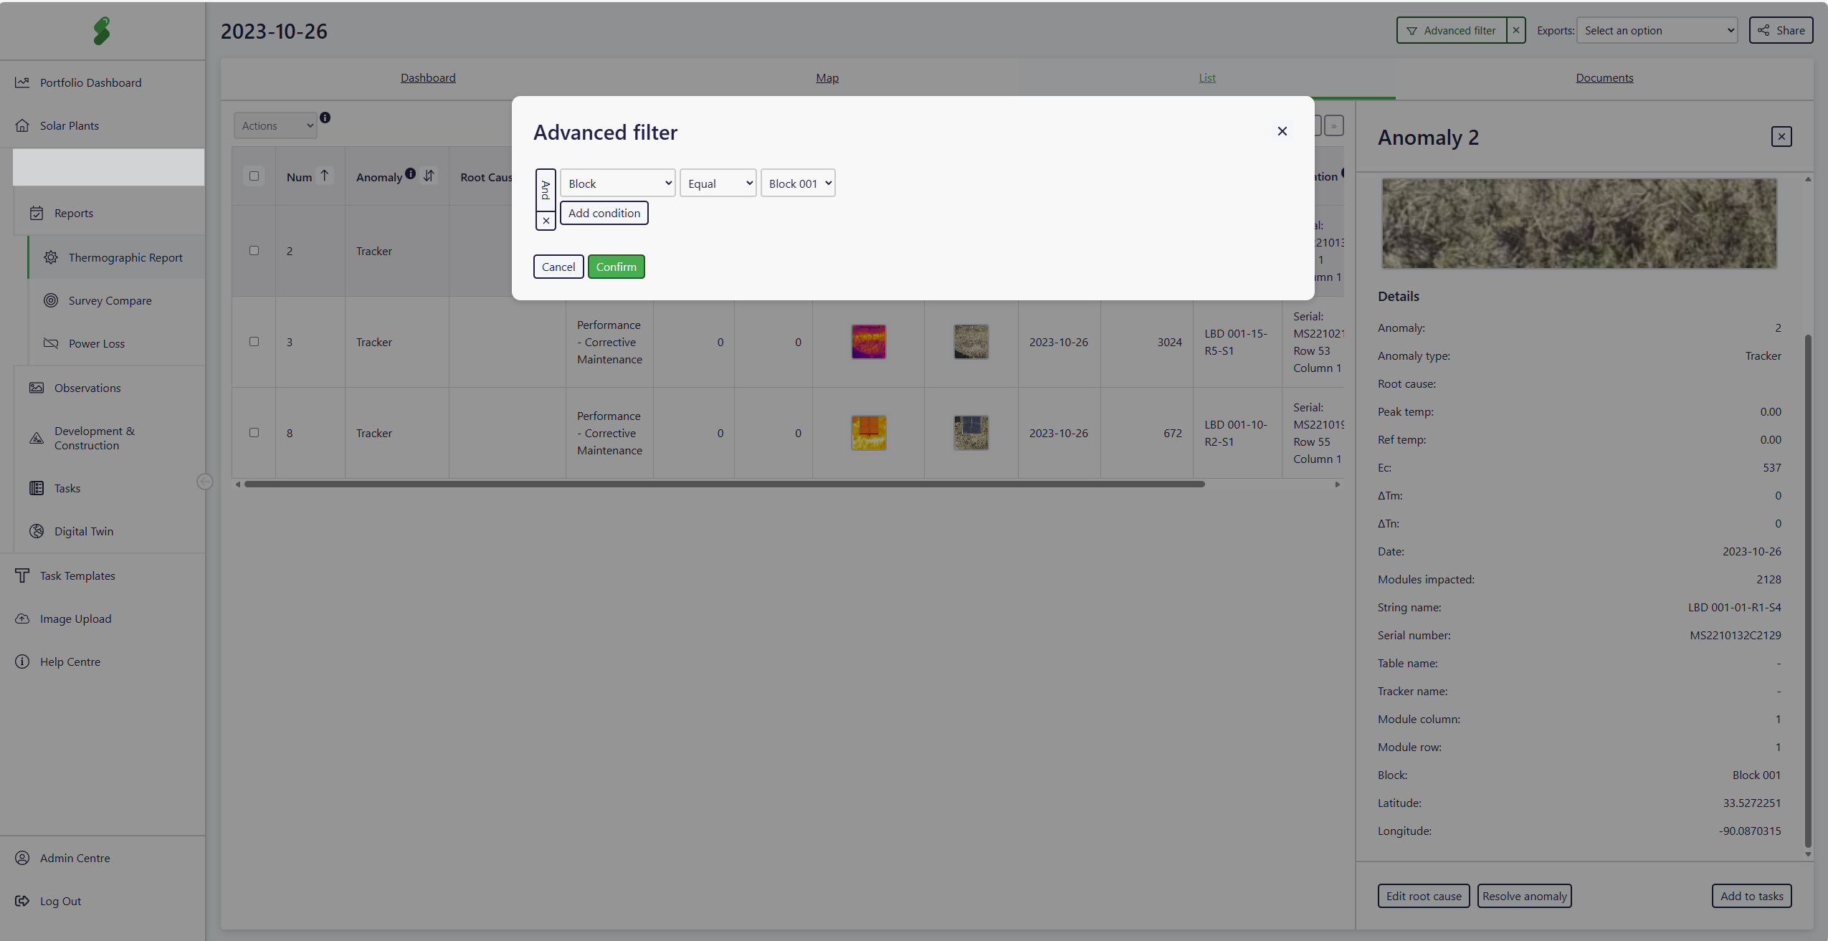Open Survey Compare from sidebar
The height and width of the screenshot is (941, 1828).
[x=110, y=300]
